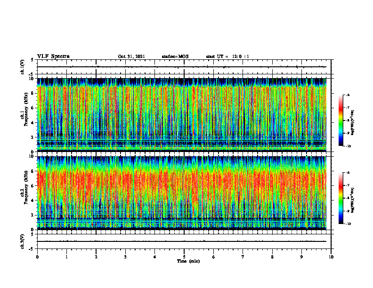Click the "ch.1(V)" waveform axis label
Viewport: 373px width, 288px height.
click(22, 67)
